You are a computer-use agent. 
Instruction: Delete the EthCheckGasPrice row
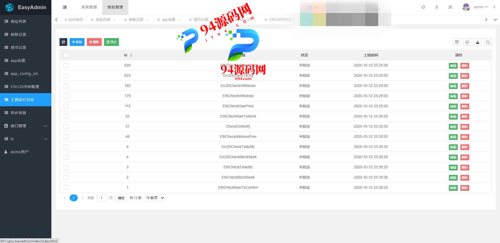(x=465, y=106)
